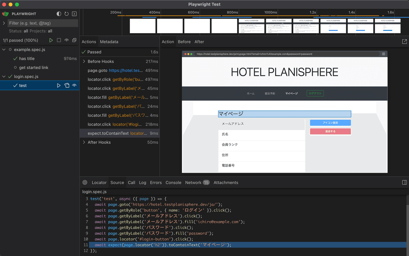This screenshot has height=256, width=409.
Task: Click the first blank timeline thumbnail
Action: click(142, 26)
